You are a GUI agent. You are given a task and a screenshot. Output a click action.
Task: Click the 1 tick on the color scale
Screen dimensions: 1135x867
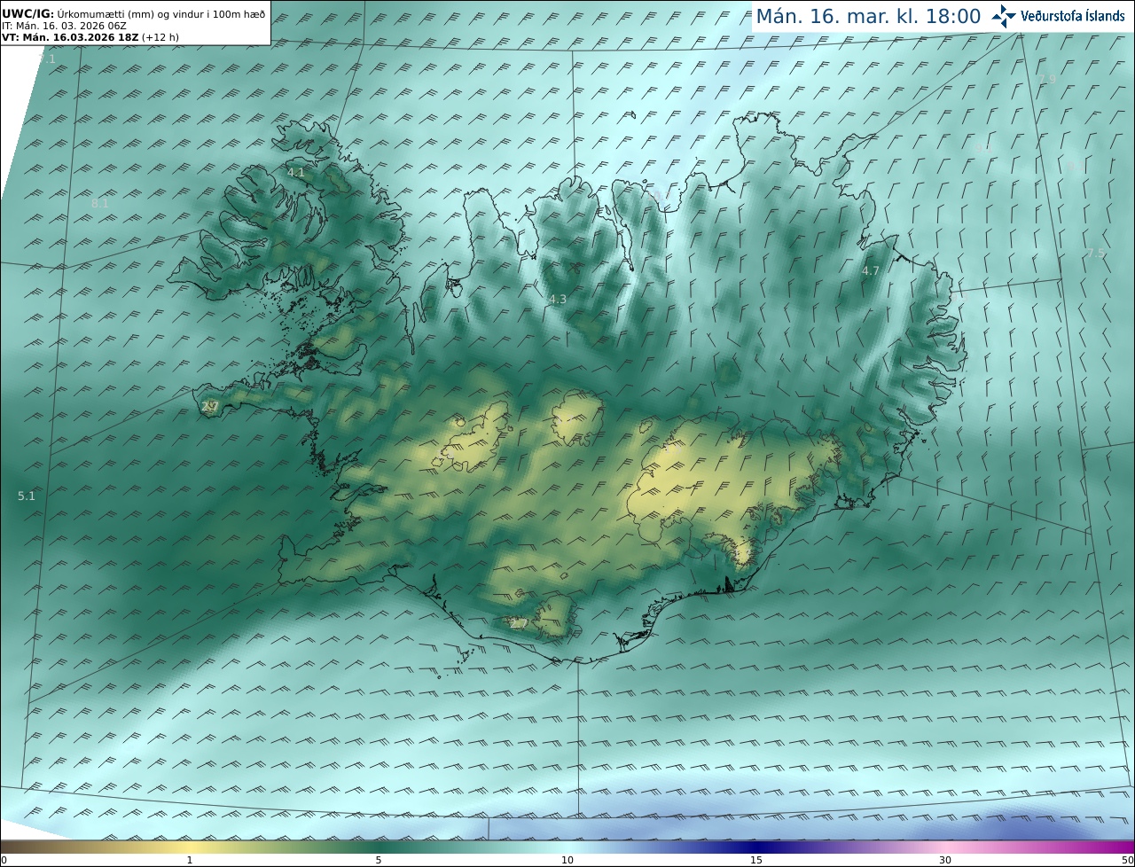[190, 860]
